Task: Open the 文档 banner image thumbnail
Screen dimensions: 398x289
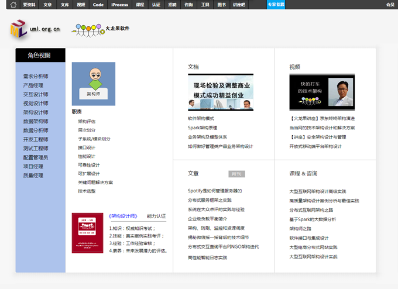Action: pos(220,92)
